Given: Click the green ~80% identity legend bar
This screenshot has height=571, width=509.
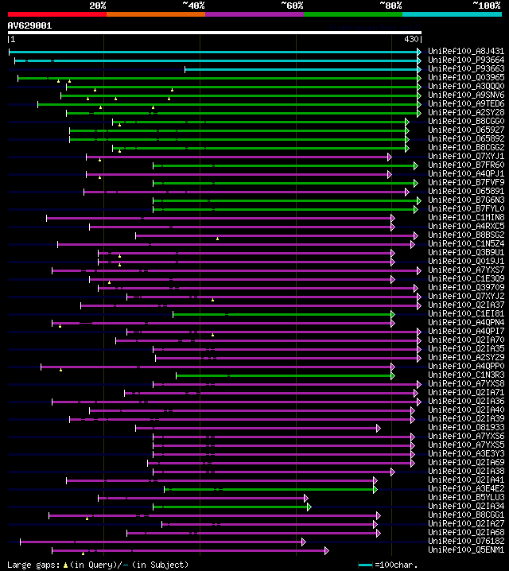Looking at the screenshot, I should tap(353, 14).
